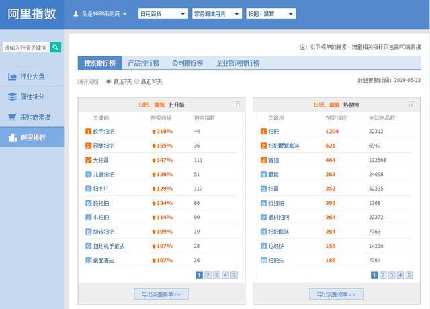
Task: Open keyword 旋转扫把 in 上升榜
Action: click(103, 232)
